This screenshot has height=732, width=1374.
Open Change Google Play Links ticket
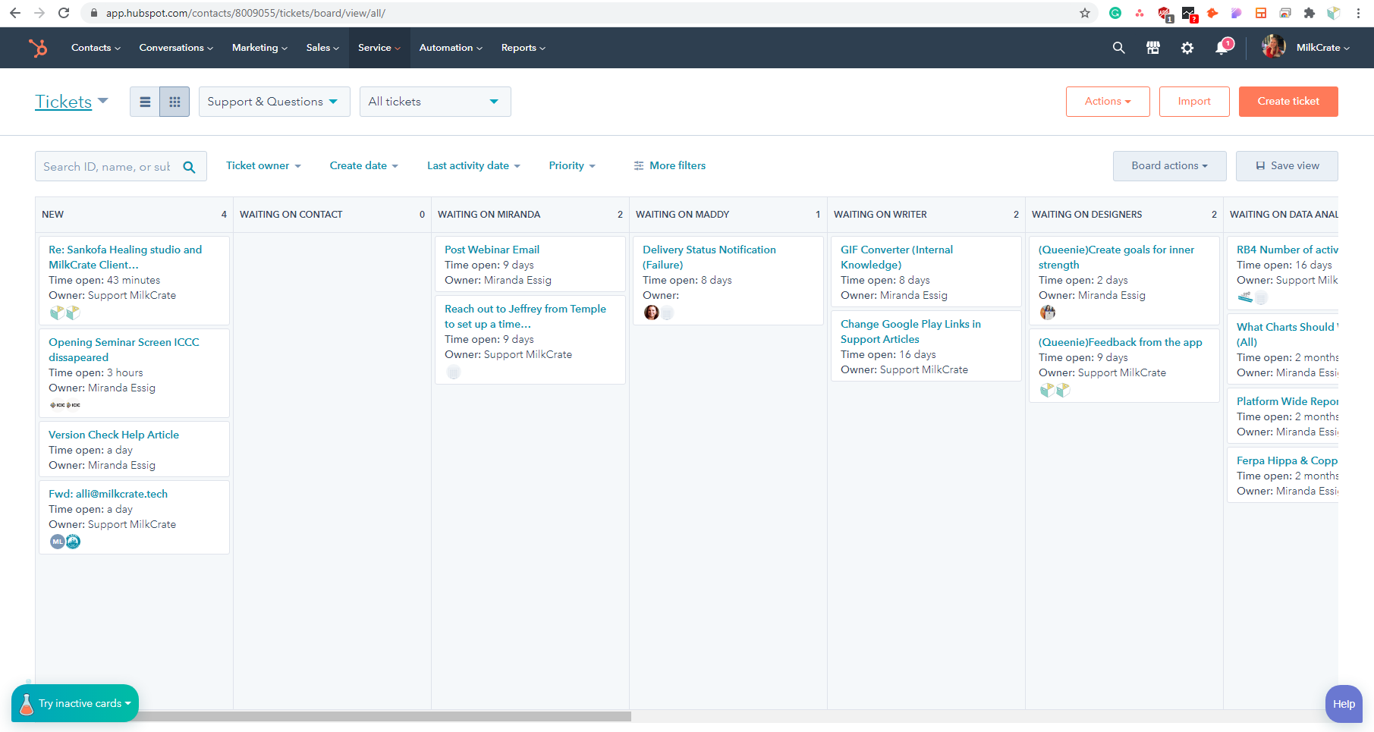pos(910,331)
